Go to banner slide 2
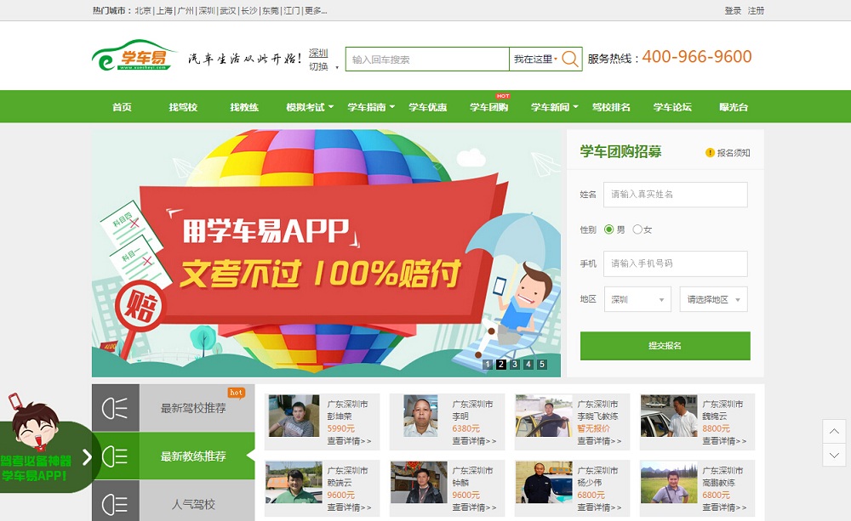The height and width of the screenshot is (521, 851). [501, 365]
